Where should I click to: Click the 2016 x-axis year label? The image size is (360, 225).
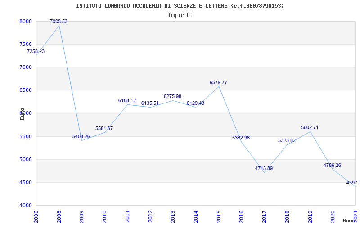[x=241, y=216]
